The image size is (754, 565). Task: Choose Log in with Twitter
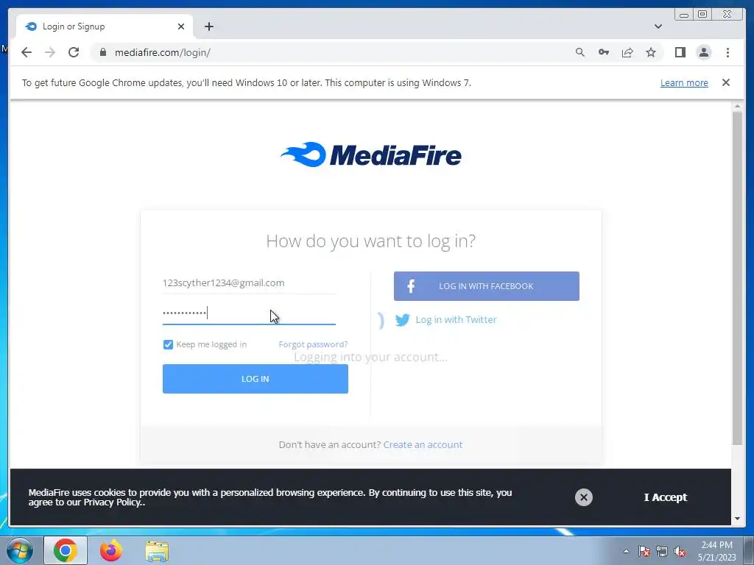[456, 319]
